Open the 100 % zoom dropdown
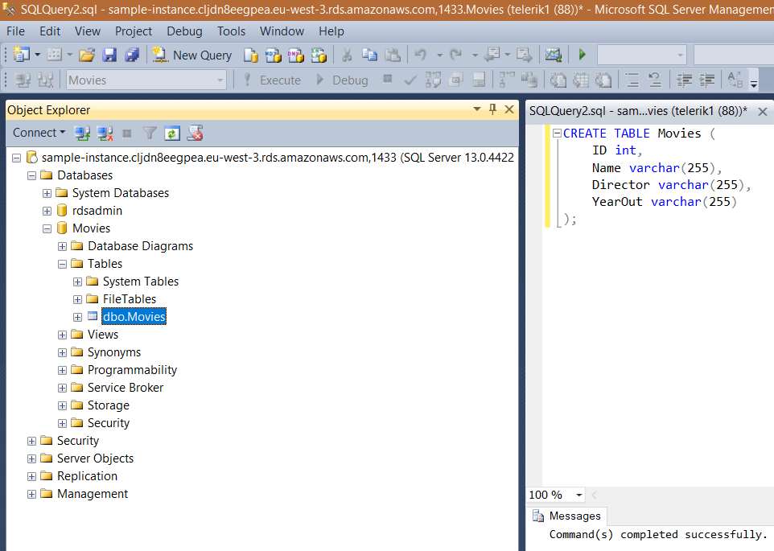This screenshot has width=774, height=551. 579,495
